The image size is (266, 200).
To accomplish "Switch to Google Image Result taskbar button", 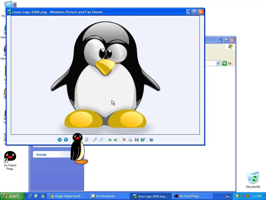I will pos(68,196).
